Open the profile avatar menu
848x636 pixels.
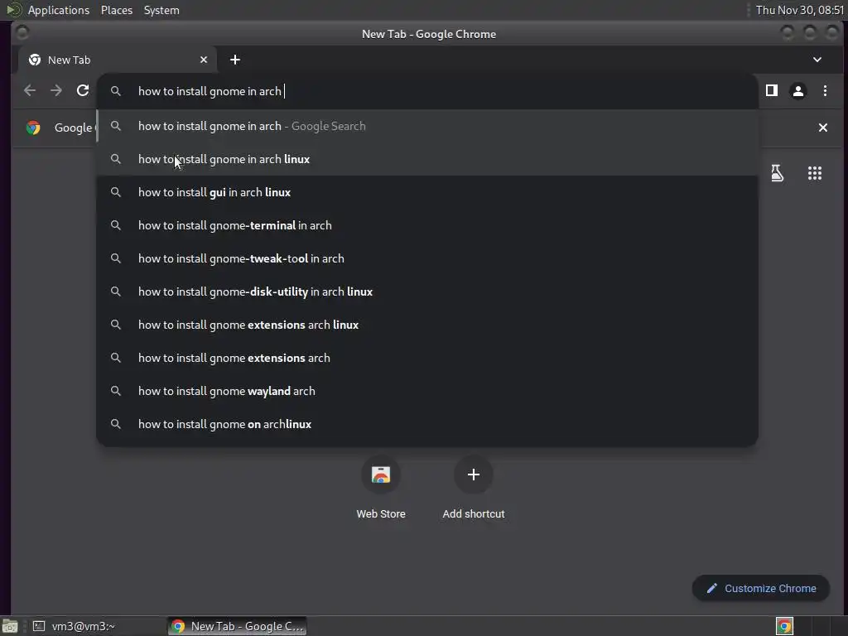click(797, 91)
